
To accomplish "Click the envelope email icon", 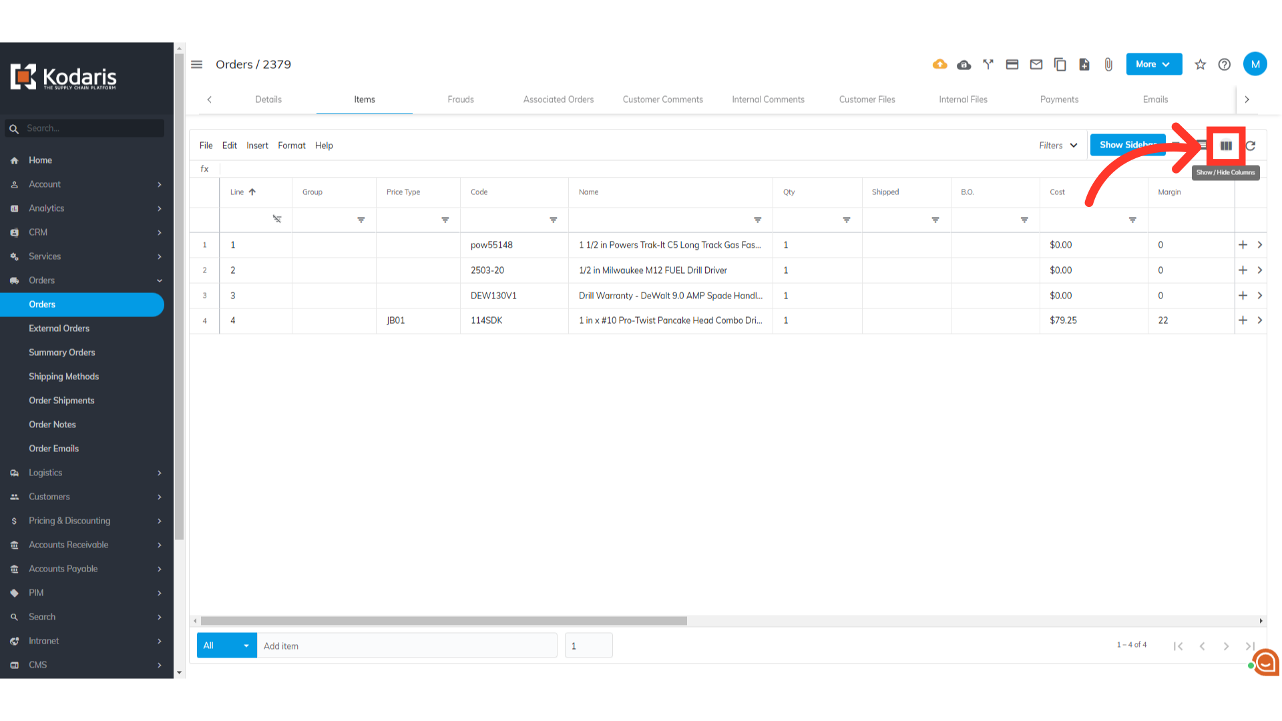I will point(1036,64).
